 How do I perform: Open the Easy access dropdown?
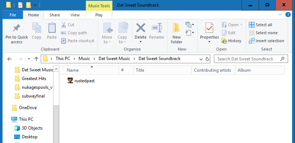click(190, 33)
